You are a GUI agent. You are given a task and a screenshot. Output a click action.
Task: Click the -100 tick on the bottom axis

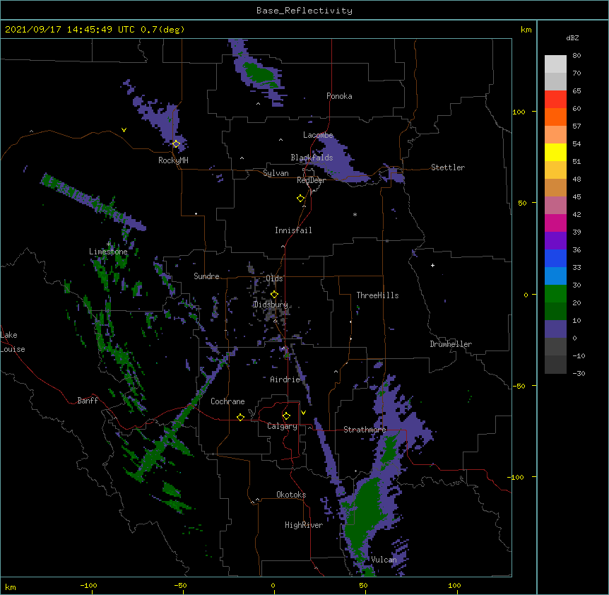(88, 586)
